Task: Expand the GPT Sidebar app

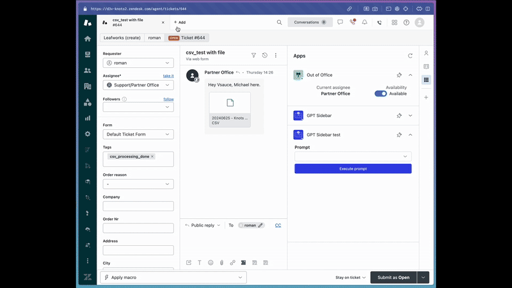Action: pyautogui.click(x=410, y=116)
